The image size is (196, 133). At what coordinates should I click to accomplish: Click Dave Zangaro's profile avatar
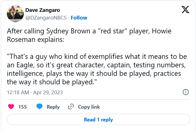15,13
